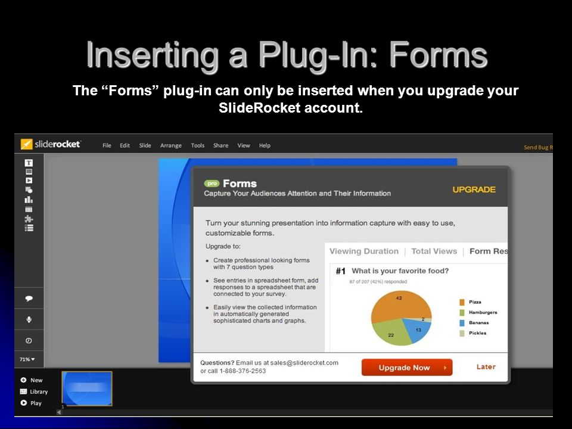Click the Play label in slide tray
The height and width of the screenshot is (429, 572).
tap(36, 403)
